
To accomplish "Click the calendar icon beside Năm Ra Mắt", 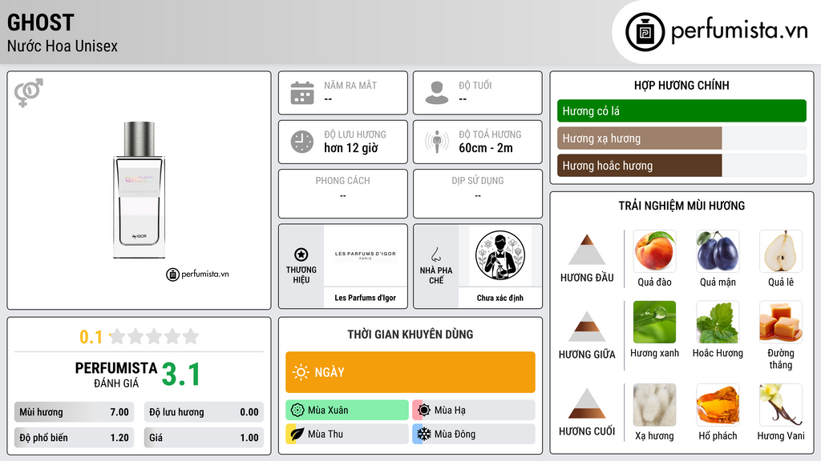I will (302, 93).
